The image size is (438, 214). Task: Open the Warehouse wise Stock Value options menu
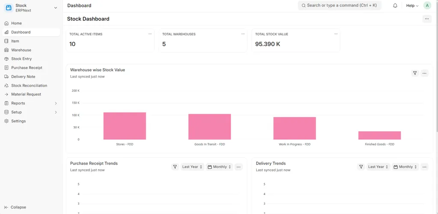(424, 73)
